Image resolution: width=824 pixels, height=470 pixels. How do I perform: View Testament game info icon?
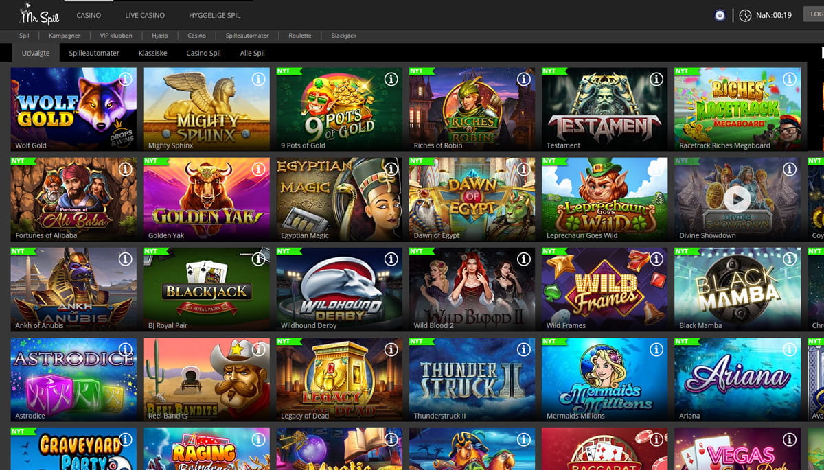[x=656, y=80]
